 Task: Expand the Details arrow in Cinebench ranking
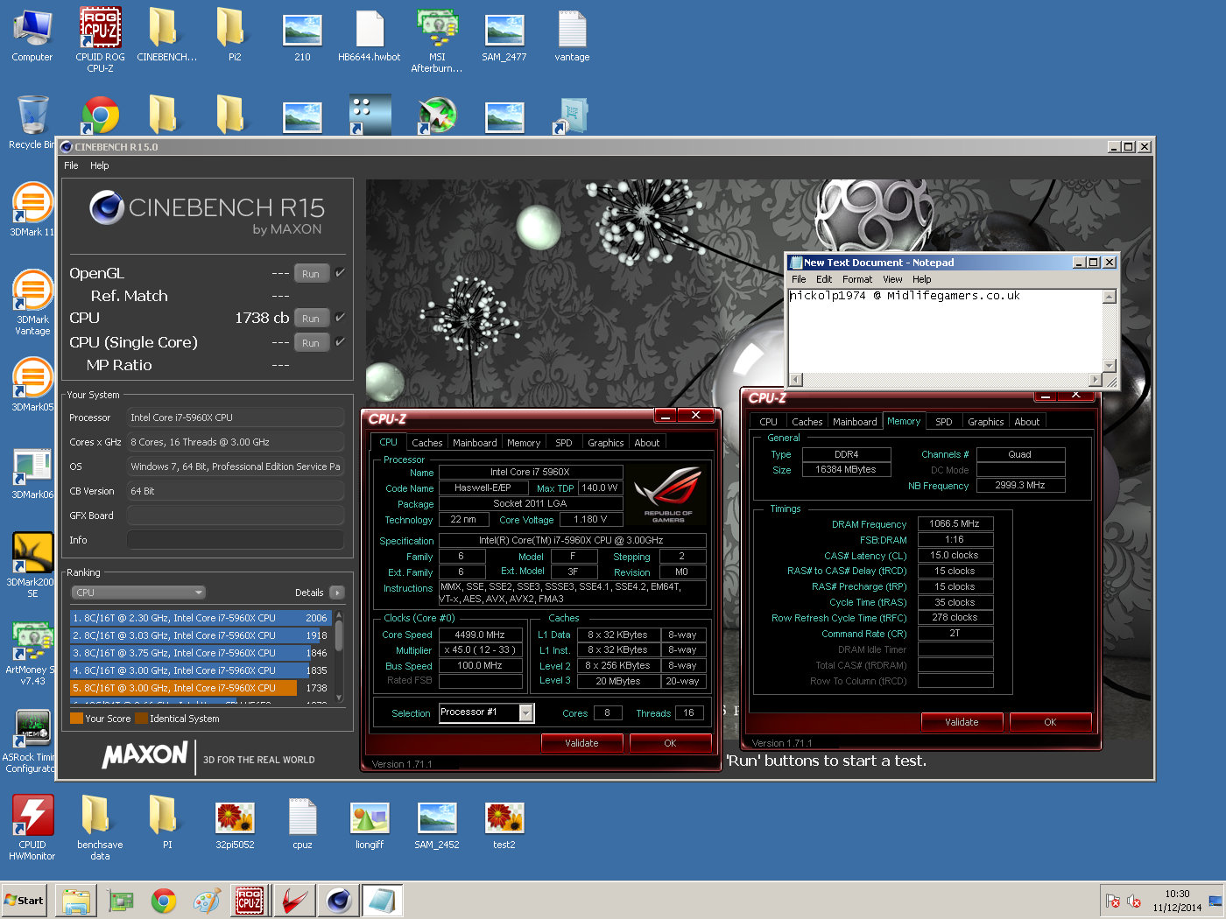coord(335,593)
